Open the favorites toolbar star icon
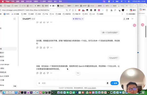Viewport: 147px width, 95px height. pyautogui.click(x=115, y=10)
